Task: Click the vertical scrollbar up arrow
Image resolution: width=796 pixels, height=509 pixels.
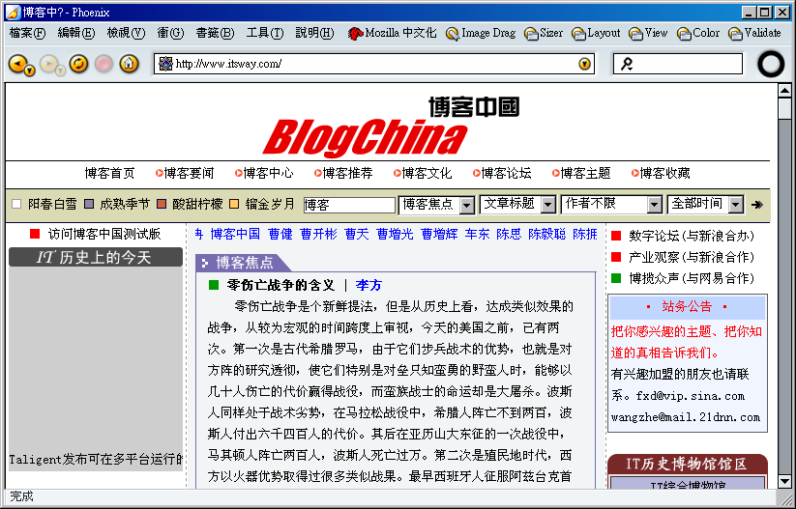Action: point(784,91)
